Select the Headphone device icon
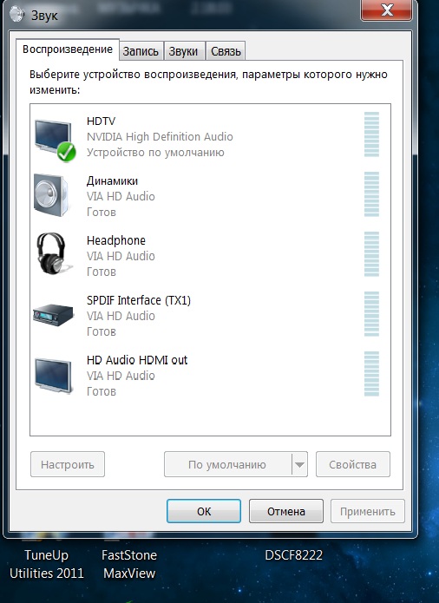Image resolution: width=439 pixels, height=603 pixels. click(53, 253)
